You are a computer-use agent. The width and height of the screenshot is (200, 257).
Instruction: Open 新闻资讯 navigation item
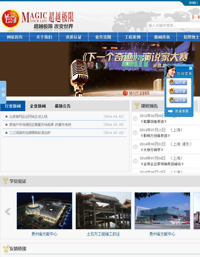coord(162,37)
